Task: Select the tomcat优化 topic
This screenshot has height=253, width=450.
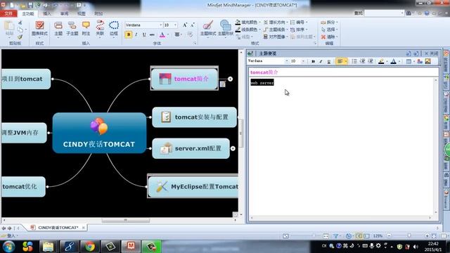Action: point(23,186)
